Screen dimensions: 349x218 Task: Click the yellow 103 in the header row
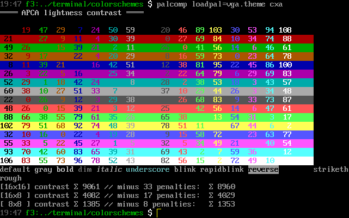[x=215, y=30]
